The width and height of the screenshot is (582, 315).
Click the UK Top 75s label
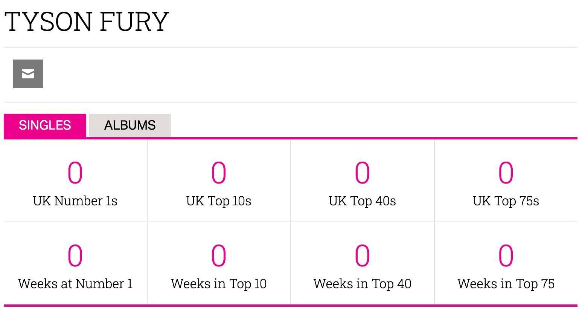click(506, 201)
